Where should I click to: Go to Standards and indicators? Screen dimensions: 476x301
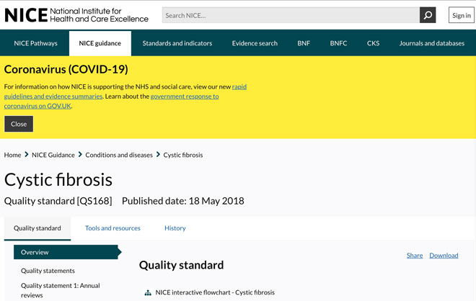click(177, 43)
